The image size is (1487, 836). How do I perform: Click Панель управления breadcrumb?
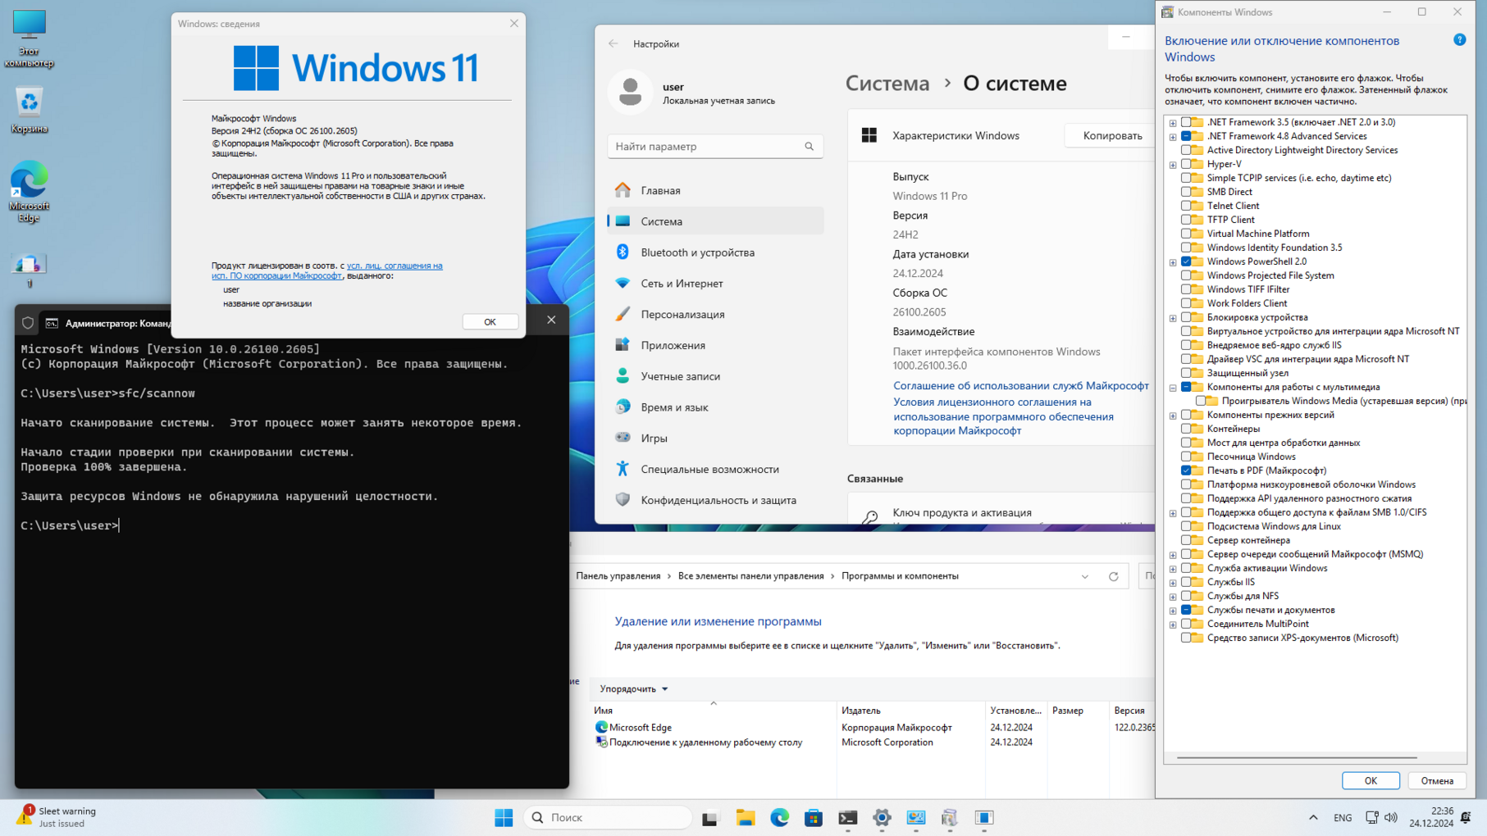[618, 576]
